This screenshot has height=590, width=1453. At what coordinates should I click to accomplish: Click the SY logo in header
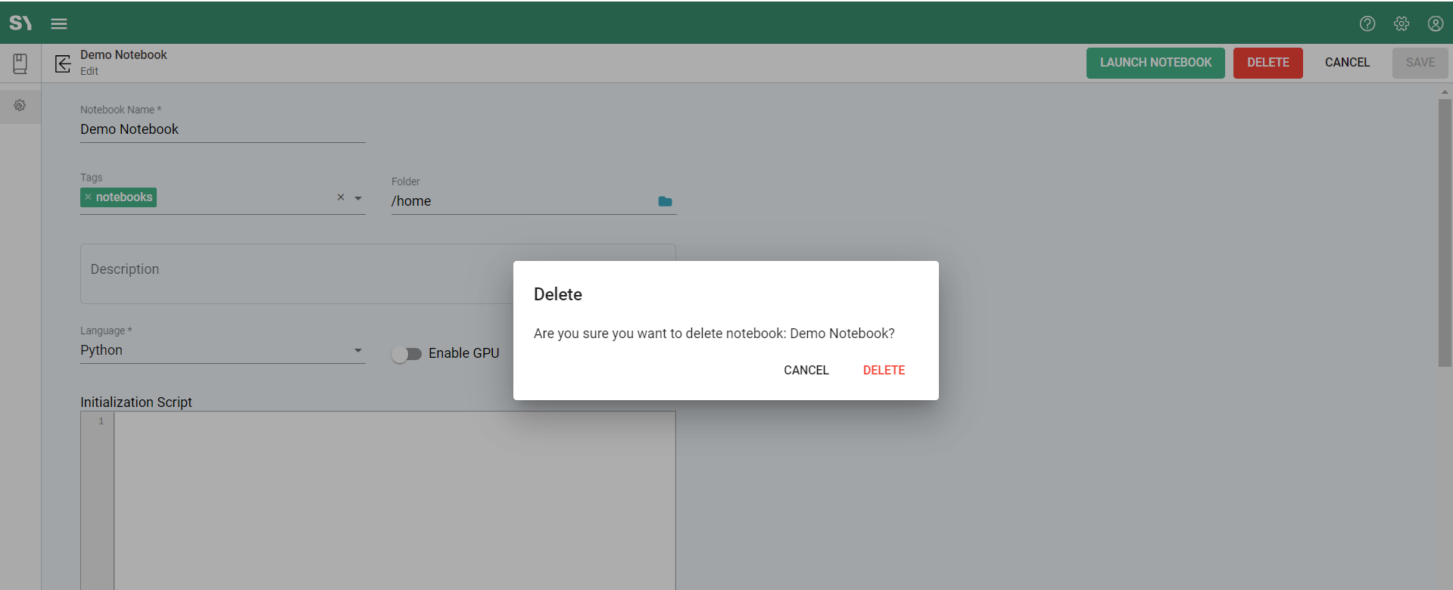click(x=20, y=23)
